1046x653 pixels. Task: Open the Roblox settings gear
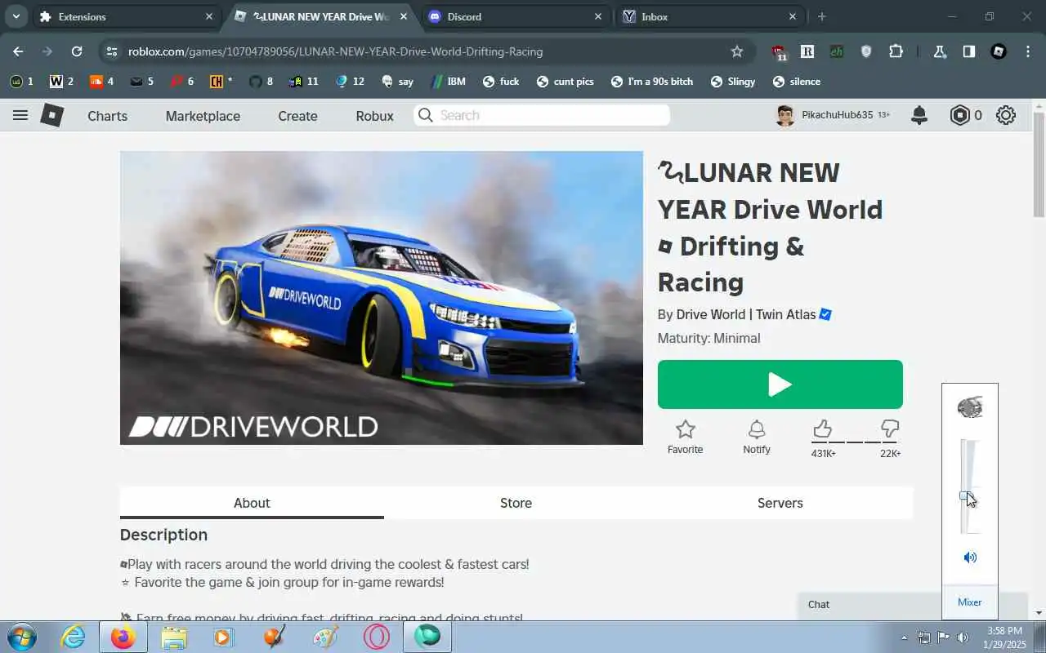[1006, 115]
